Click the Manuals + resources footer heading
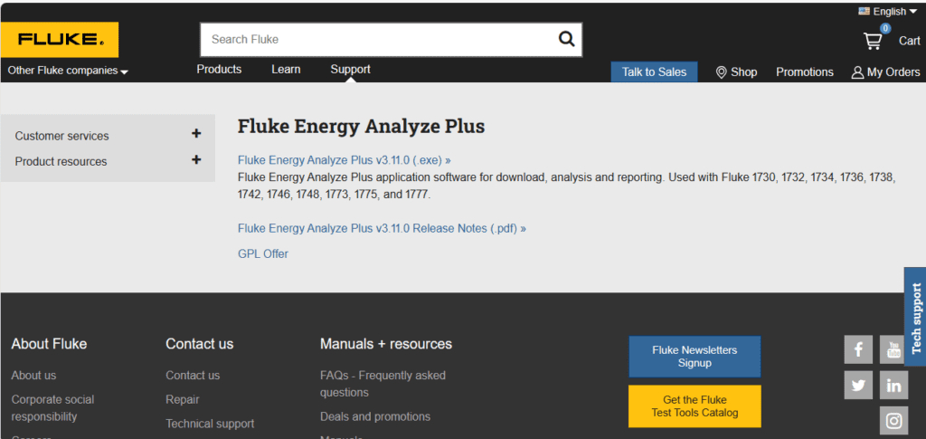This screenshot has height=439, width=926. [x=385, y=344]
